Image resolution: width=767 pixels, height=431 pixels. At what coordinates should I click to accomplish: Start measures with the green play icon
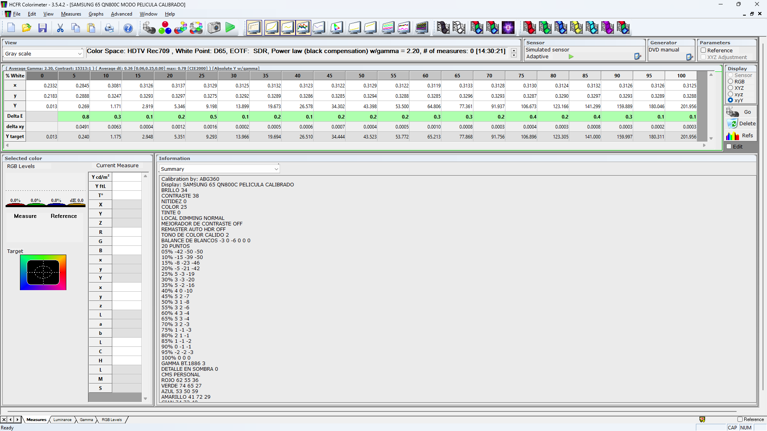point(230,28)
